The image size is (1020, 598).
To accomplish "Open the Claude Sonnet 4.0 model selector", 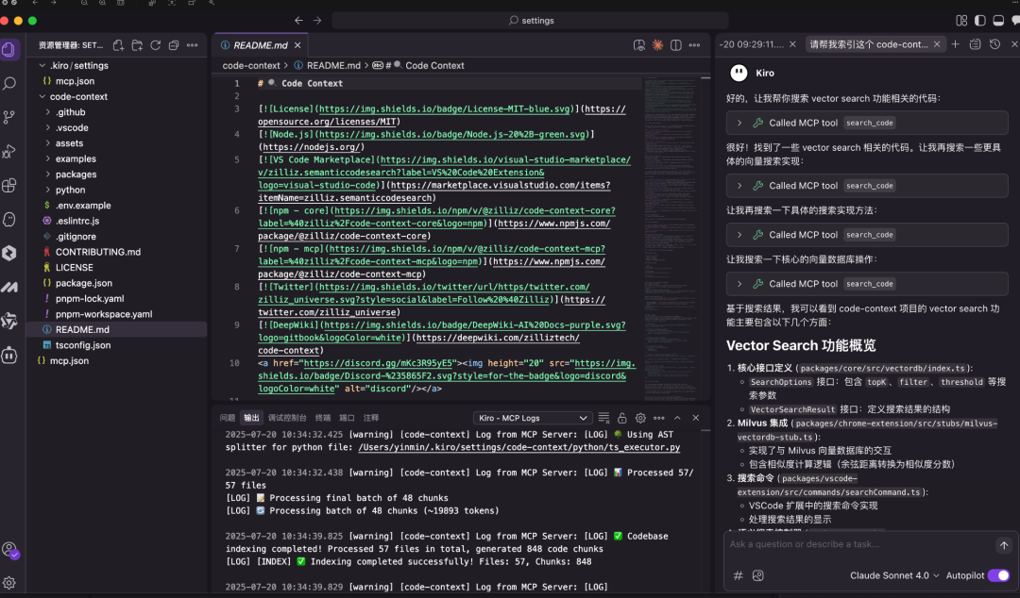I will (893, 575).
